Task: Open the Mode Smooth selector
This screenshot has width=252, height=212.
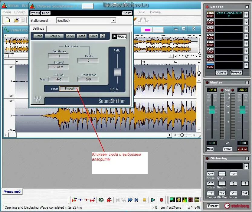Action: pyautogui.click(x=70, y=89)
